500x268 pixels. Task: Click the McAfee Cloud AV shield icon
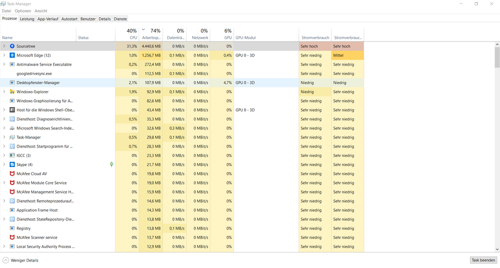(12, 173)
